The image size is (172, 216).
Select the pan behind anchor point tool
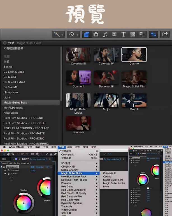[x=27, y=154]
